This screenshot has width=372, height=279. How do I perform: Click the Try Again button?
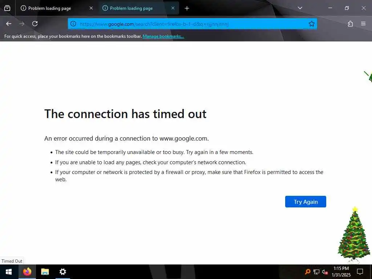306,202
